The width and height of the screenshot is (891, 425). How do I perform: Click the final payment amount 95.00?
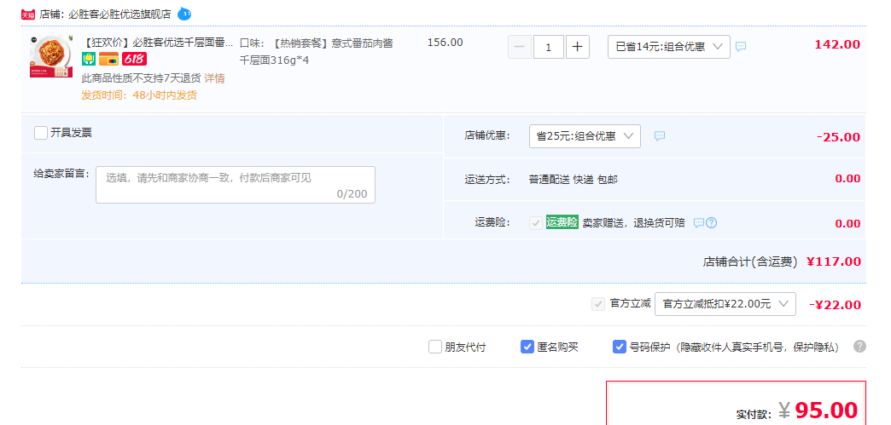(825, 410)
